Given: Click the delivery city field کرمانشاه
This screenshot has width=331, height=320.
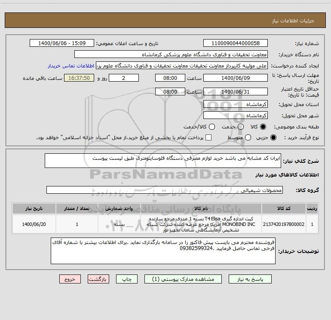Looking at the screenshot, I should pyautogui.click(x=236, y=115).
